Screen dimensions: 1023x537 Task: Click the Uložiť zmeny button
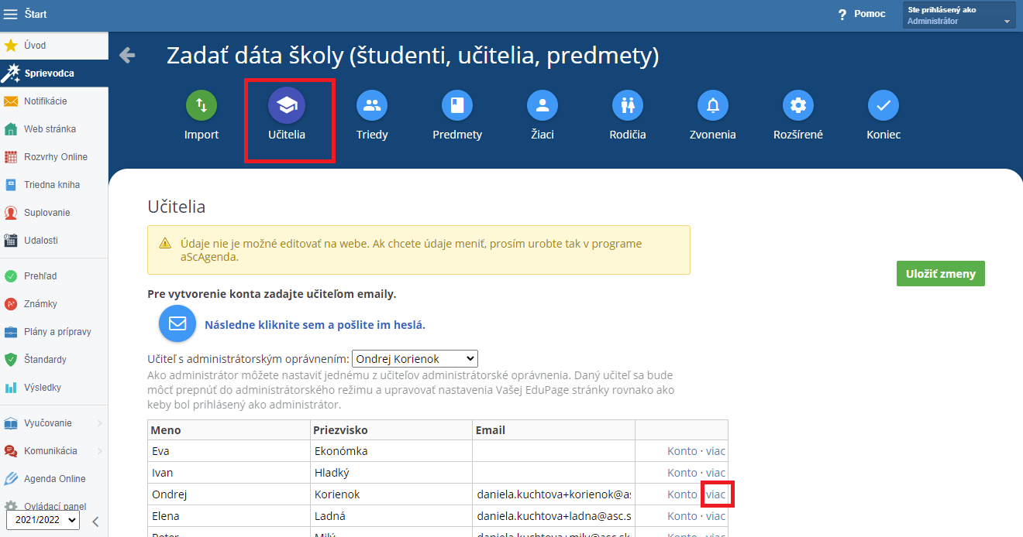(940, 274)
